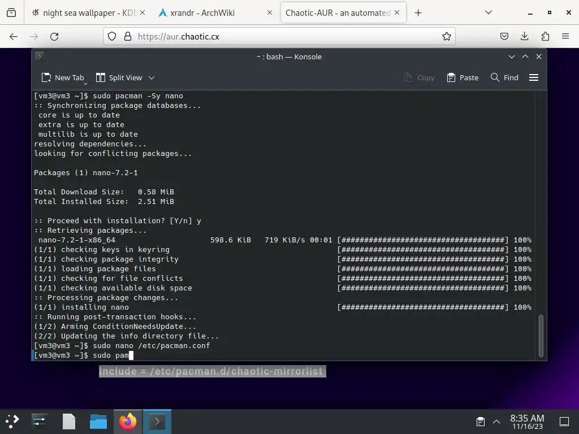Click the Copy toolbar button
Screen dimensions: 579x434
(419, 78)
